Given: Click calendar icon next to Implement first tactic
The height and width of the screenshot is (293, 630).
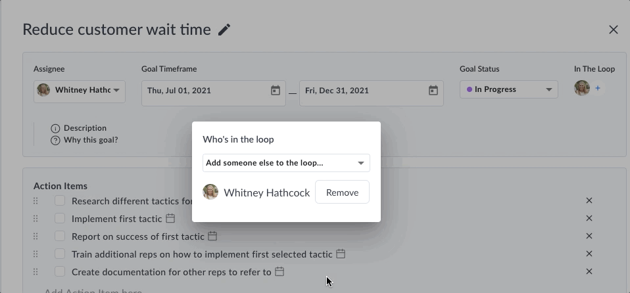Looking at the screenshot, I should (170, 218).
